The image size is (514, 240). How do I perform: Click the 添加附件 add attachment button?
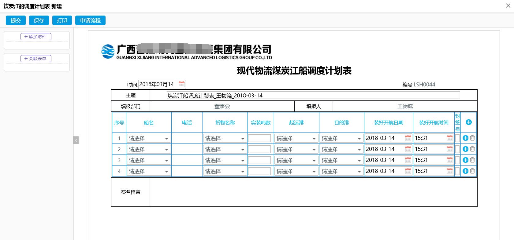36,37
